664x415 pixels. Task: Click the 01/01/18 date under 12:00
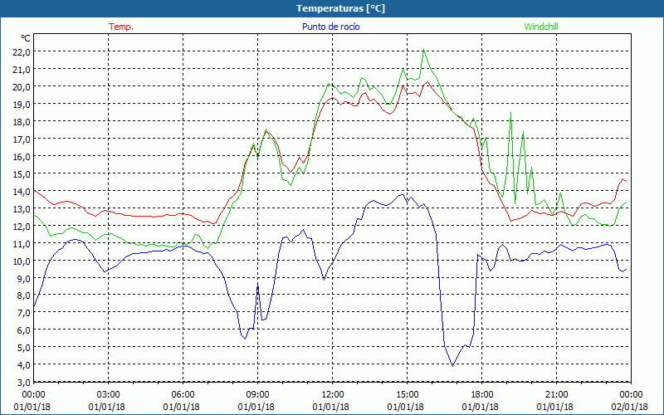[x=331, y=407]
